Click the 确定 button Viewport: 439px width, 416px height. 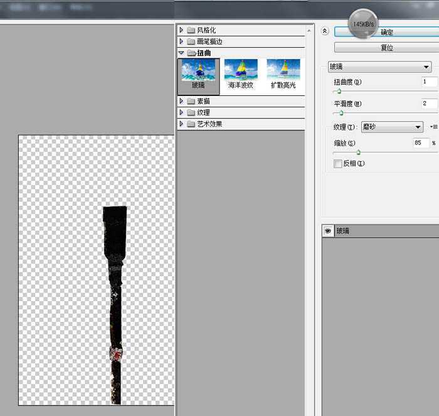[387, 32]
